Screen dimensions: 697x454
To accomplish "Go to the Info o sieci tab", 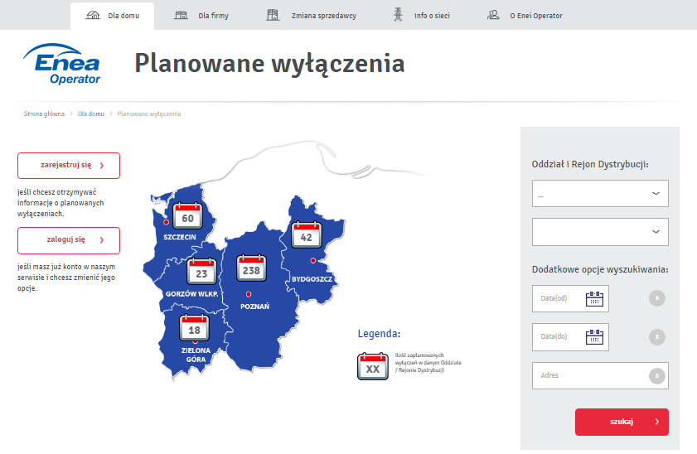I will (421, 16).
